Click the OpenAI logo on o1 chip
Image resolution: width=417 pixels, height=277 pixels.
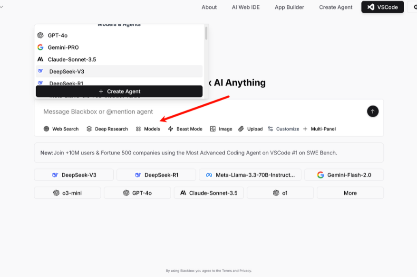(276, 193)
